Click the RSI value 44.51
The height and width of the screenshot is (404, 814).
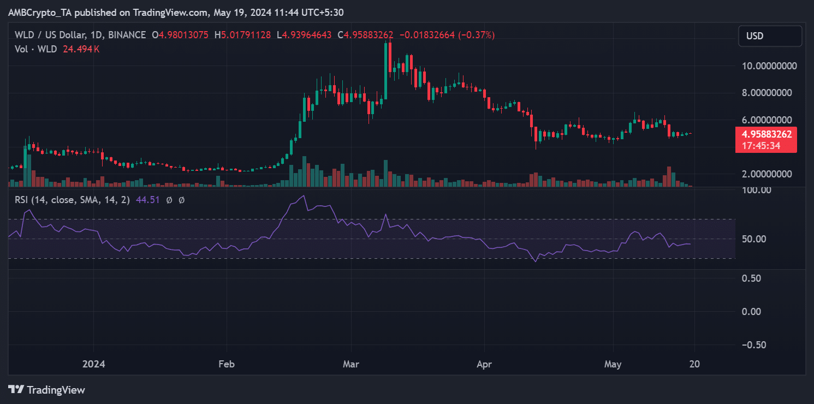pos(147,200)
